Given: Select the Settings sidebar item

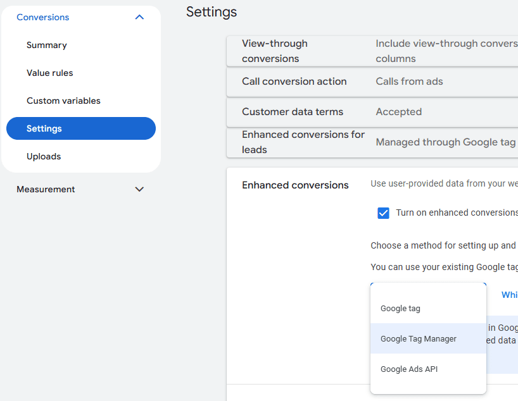Looking at the screenshot, I should click(x=81, y=128).
